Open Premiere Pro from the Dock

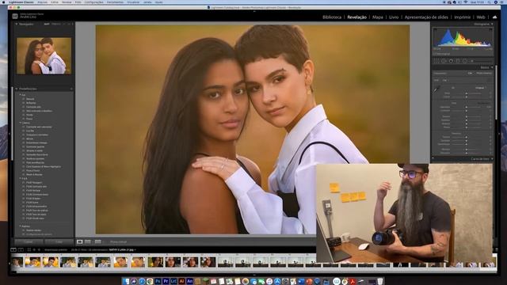point(166,282)
